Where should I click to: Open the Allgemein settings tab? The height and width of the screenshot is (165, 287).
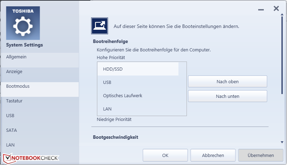tap(39, 57)
